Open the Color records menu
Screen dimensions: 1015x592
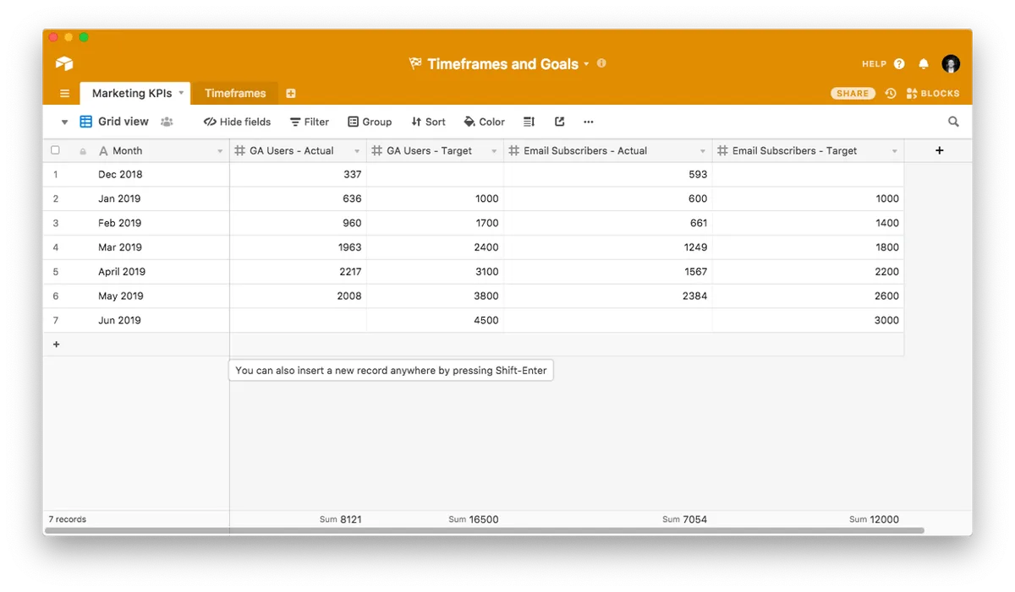[x=485, y=122]
